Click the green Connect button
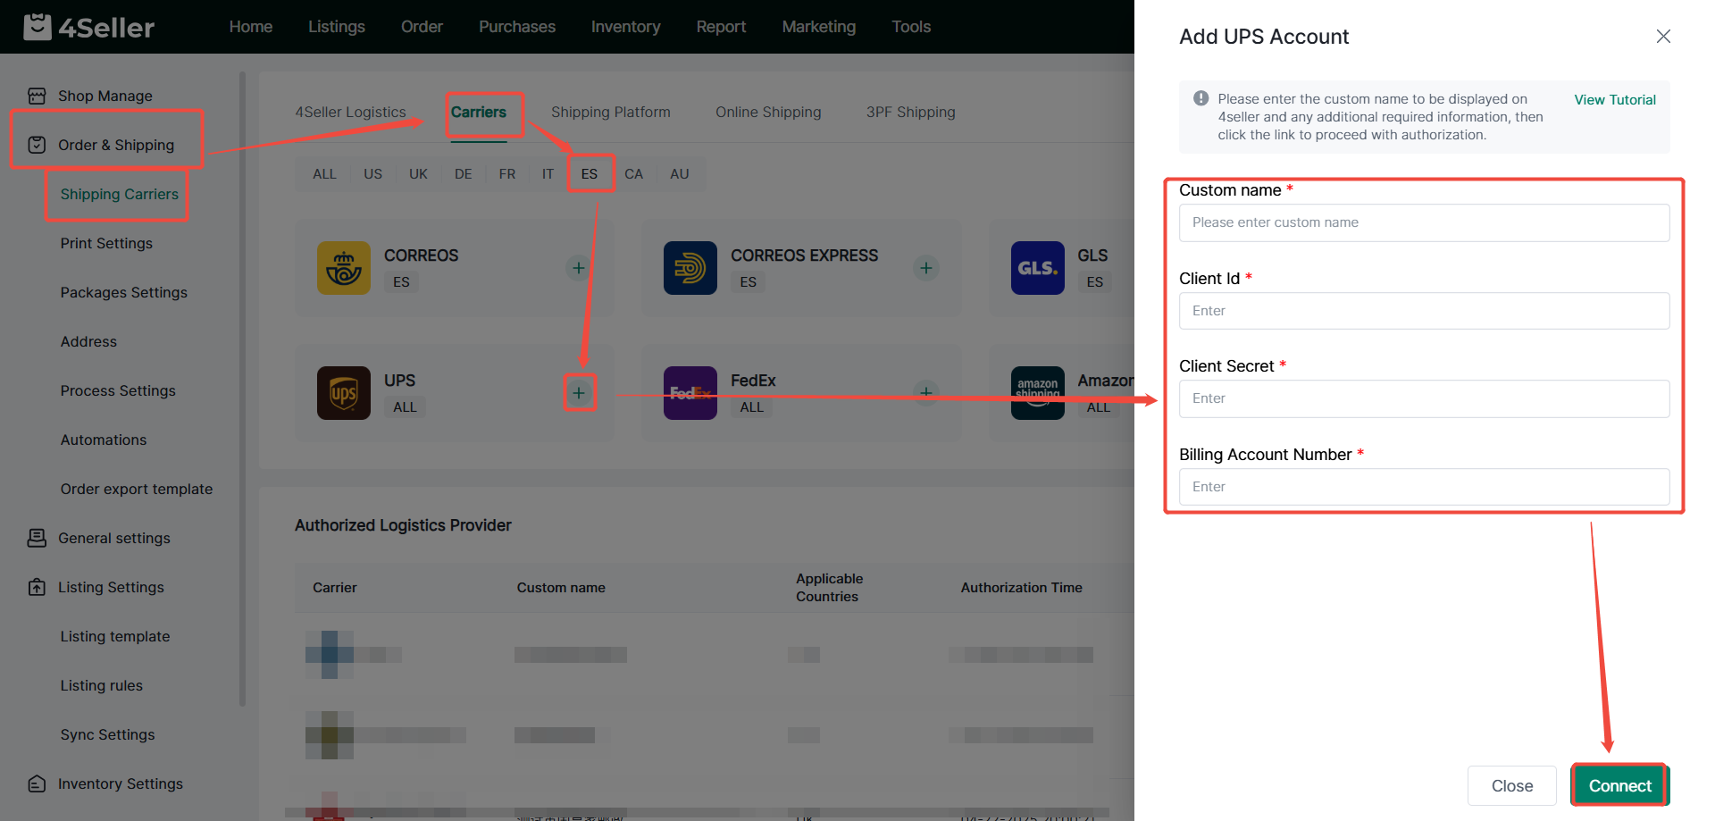The width and height of the screenshot is (1715, 821). tap(1620, 785)
